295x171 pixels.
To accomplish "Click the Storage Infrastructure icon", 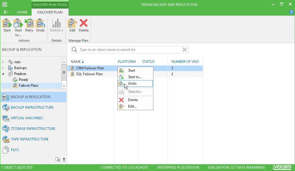I will [x=6, y=129].
